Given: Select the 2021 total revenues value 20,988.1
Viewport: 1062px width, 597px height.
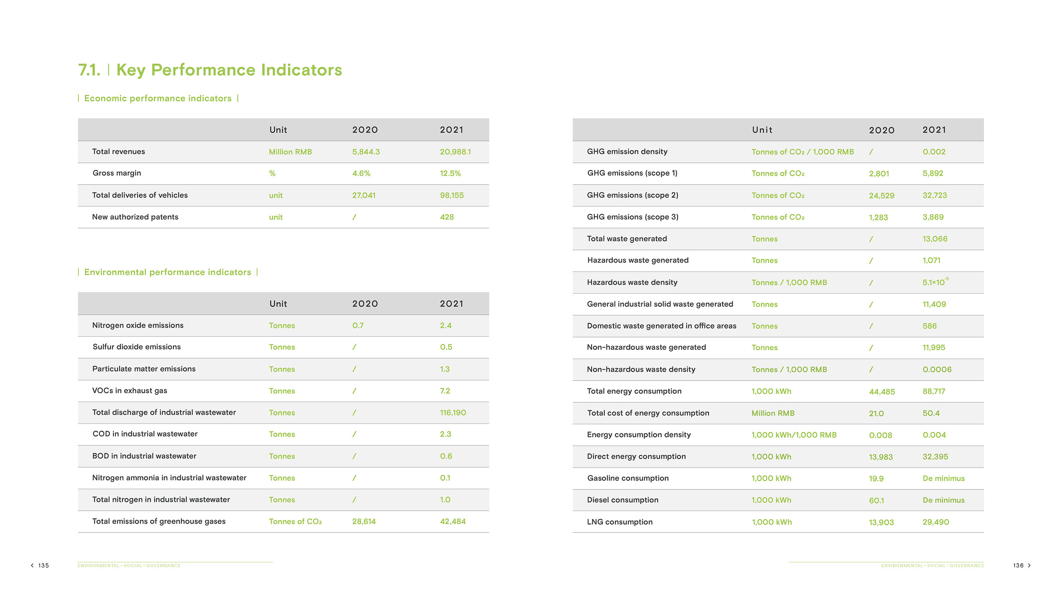Looking at the screenshot, I should (455, 152).
